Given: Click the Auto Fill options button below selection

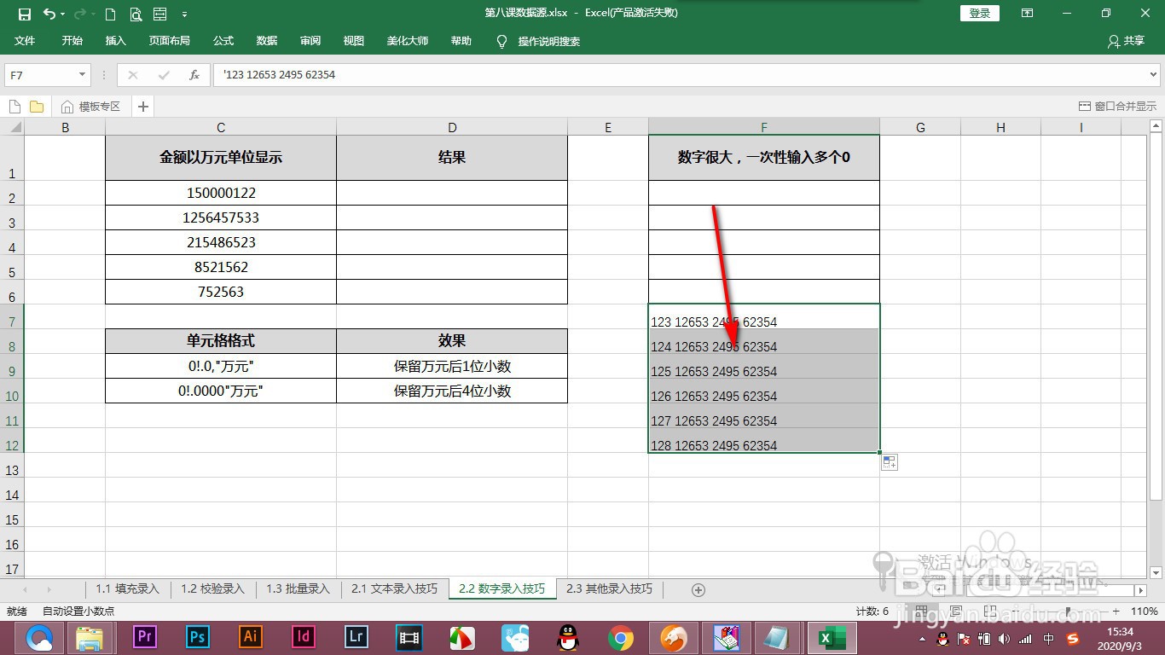Looking at the screenshot, I should coord(889,461).
